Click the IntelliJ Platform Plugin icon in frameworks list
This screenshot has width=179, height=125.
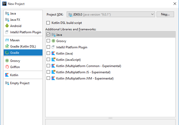(x=53, y=47)
